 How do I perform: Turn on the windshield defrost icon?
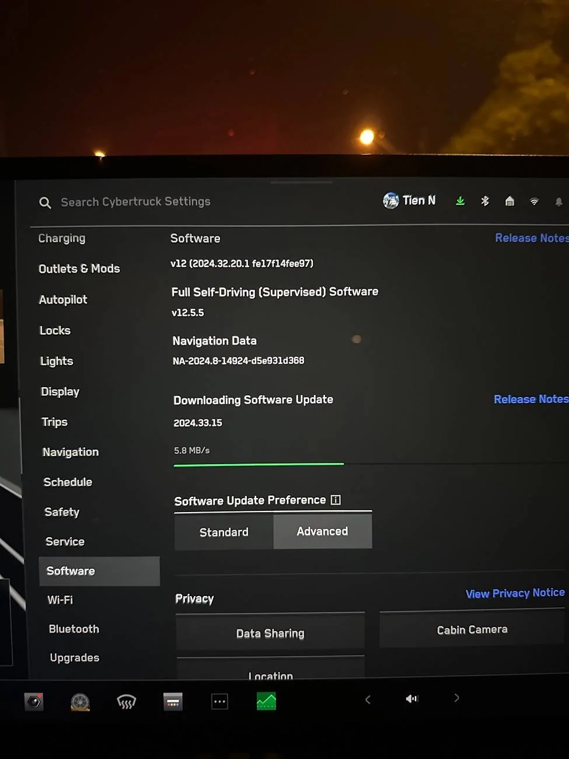tap(126, 701)
